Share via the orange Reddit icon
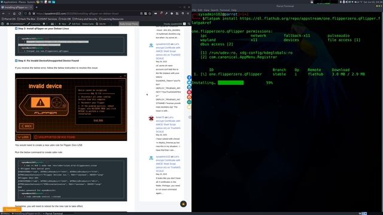 click(189, 97)
